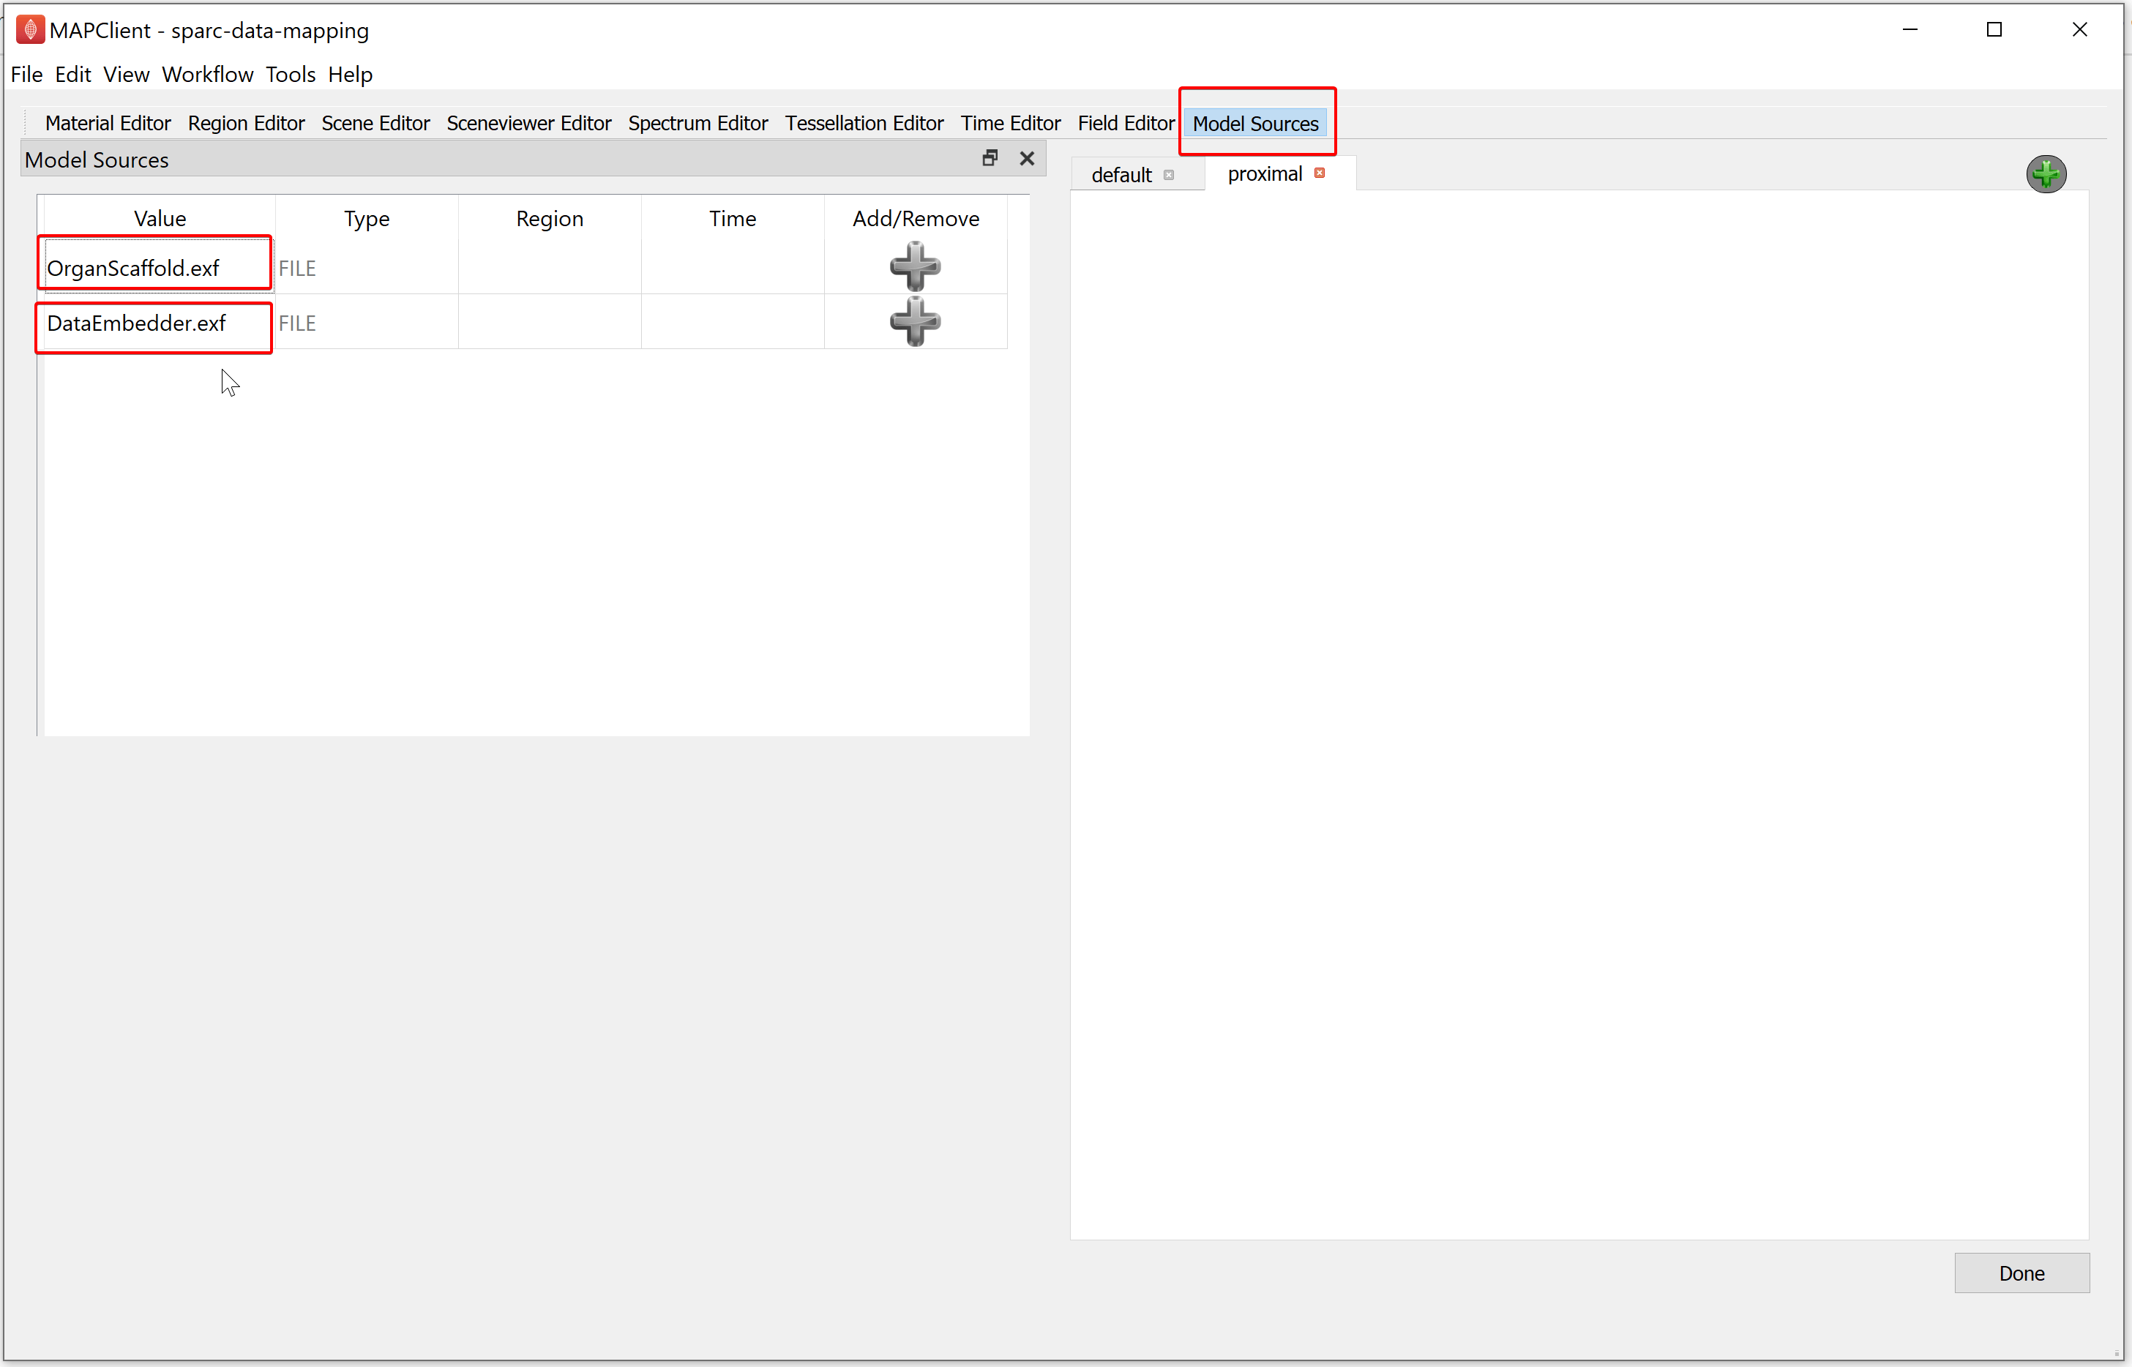Switch to the proximal view tab
2132x1367 pixels.
[1265, 174]
